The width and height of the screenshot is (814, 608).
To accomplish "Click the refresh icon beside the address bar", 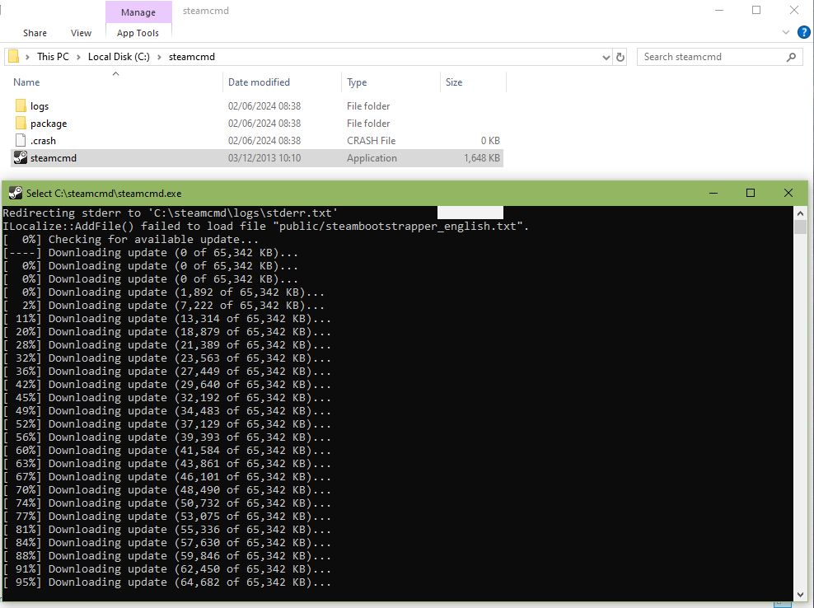I will coord(620,57).
